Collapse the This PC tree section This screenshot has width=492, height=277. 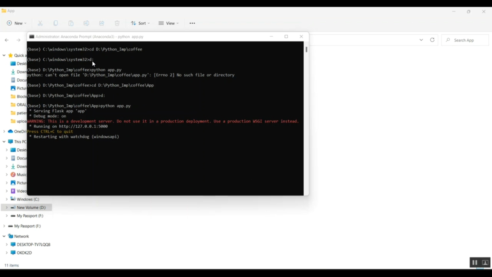[x=4, y=142]
